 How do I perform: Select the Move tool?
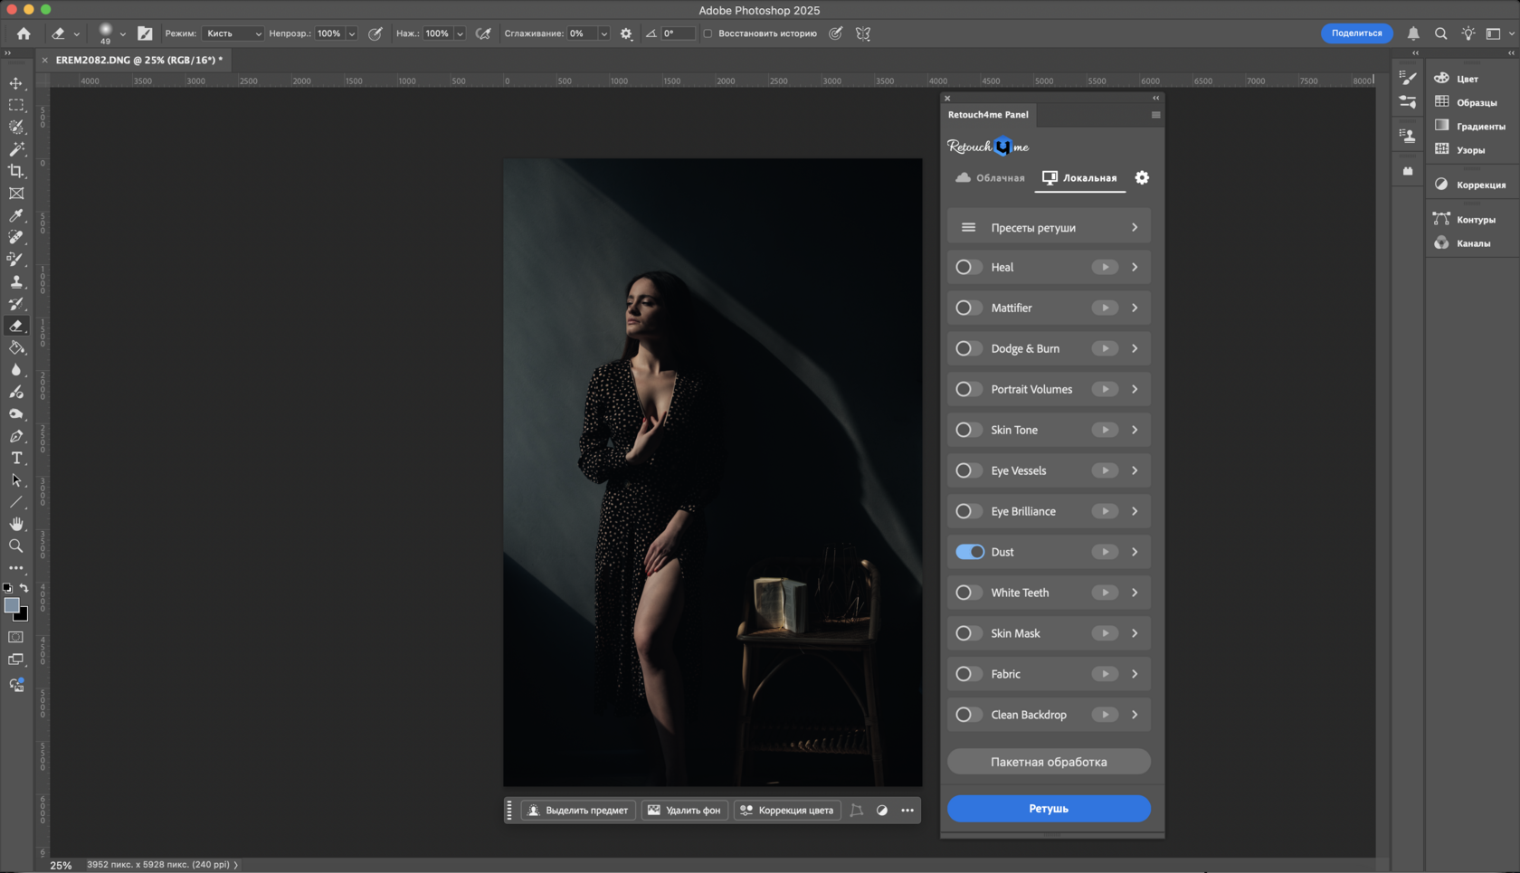16,83
